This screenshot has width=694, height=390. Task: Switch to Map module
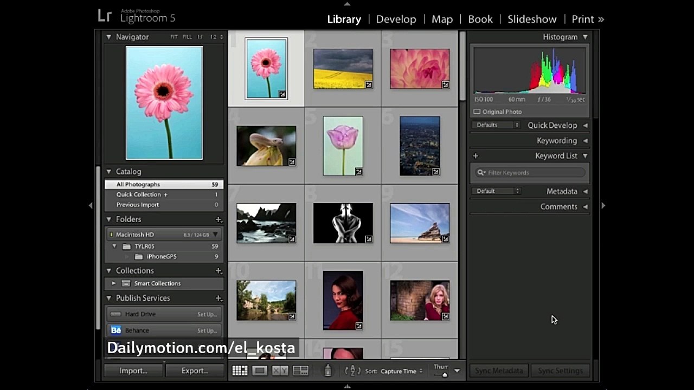[x=442, y=19]
